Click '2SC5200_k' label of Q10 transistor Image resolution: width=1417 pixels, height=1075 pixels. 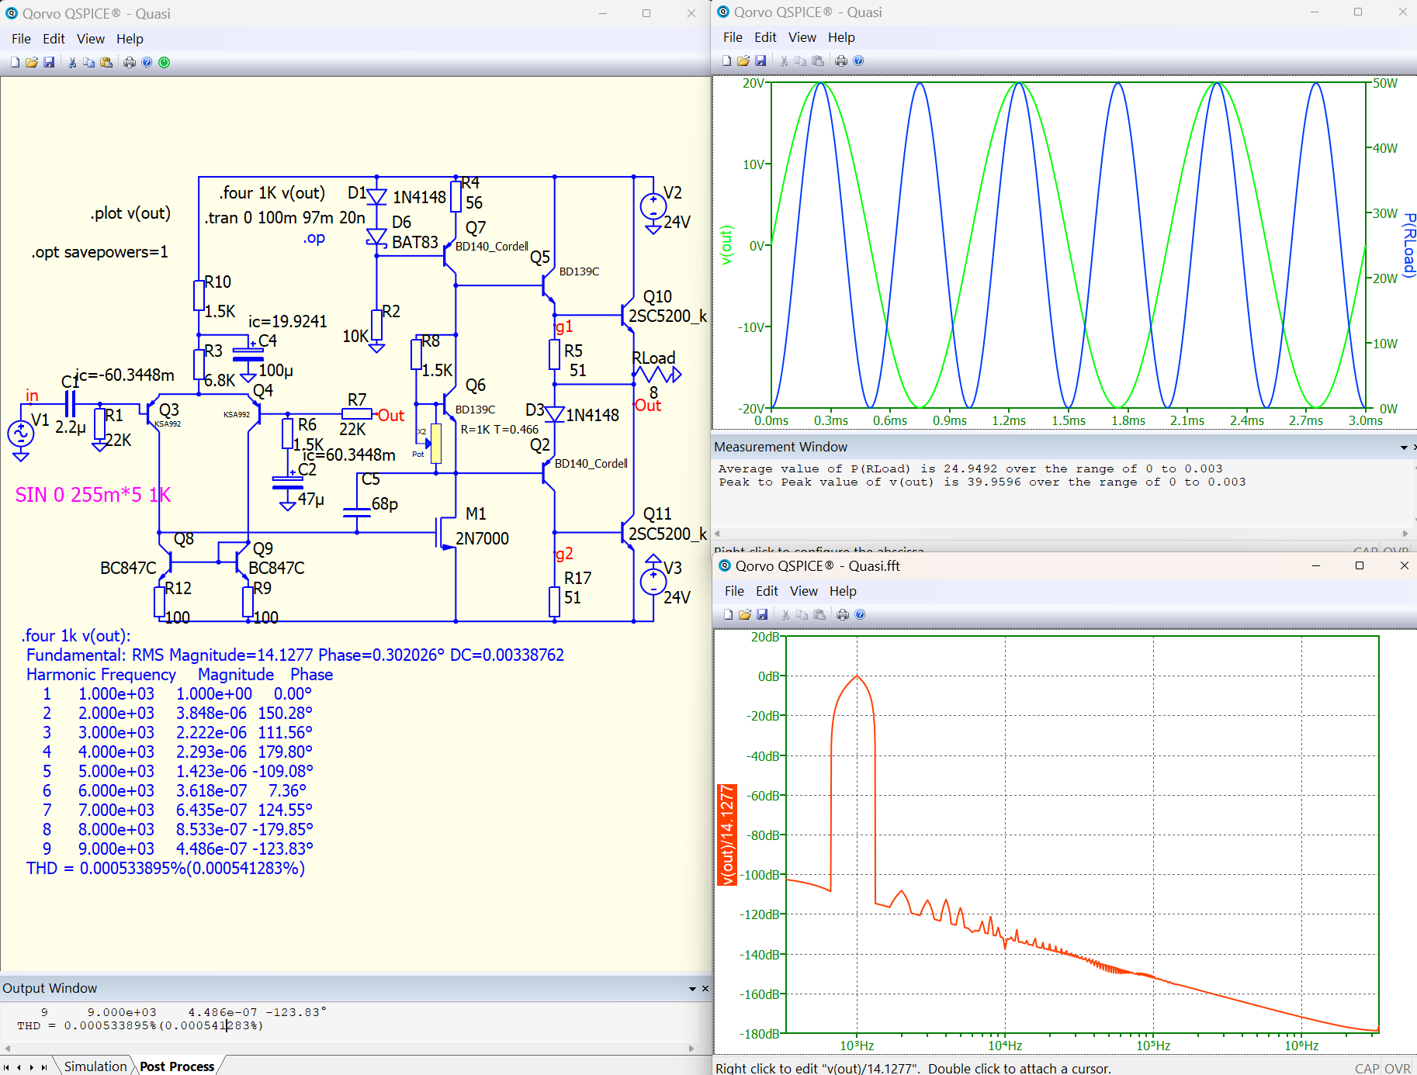pos(667,316)
